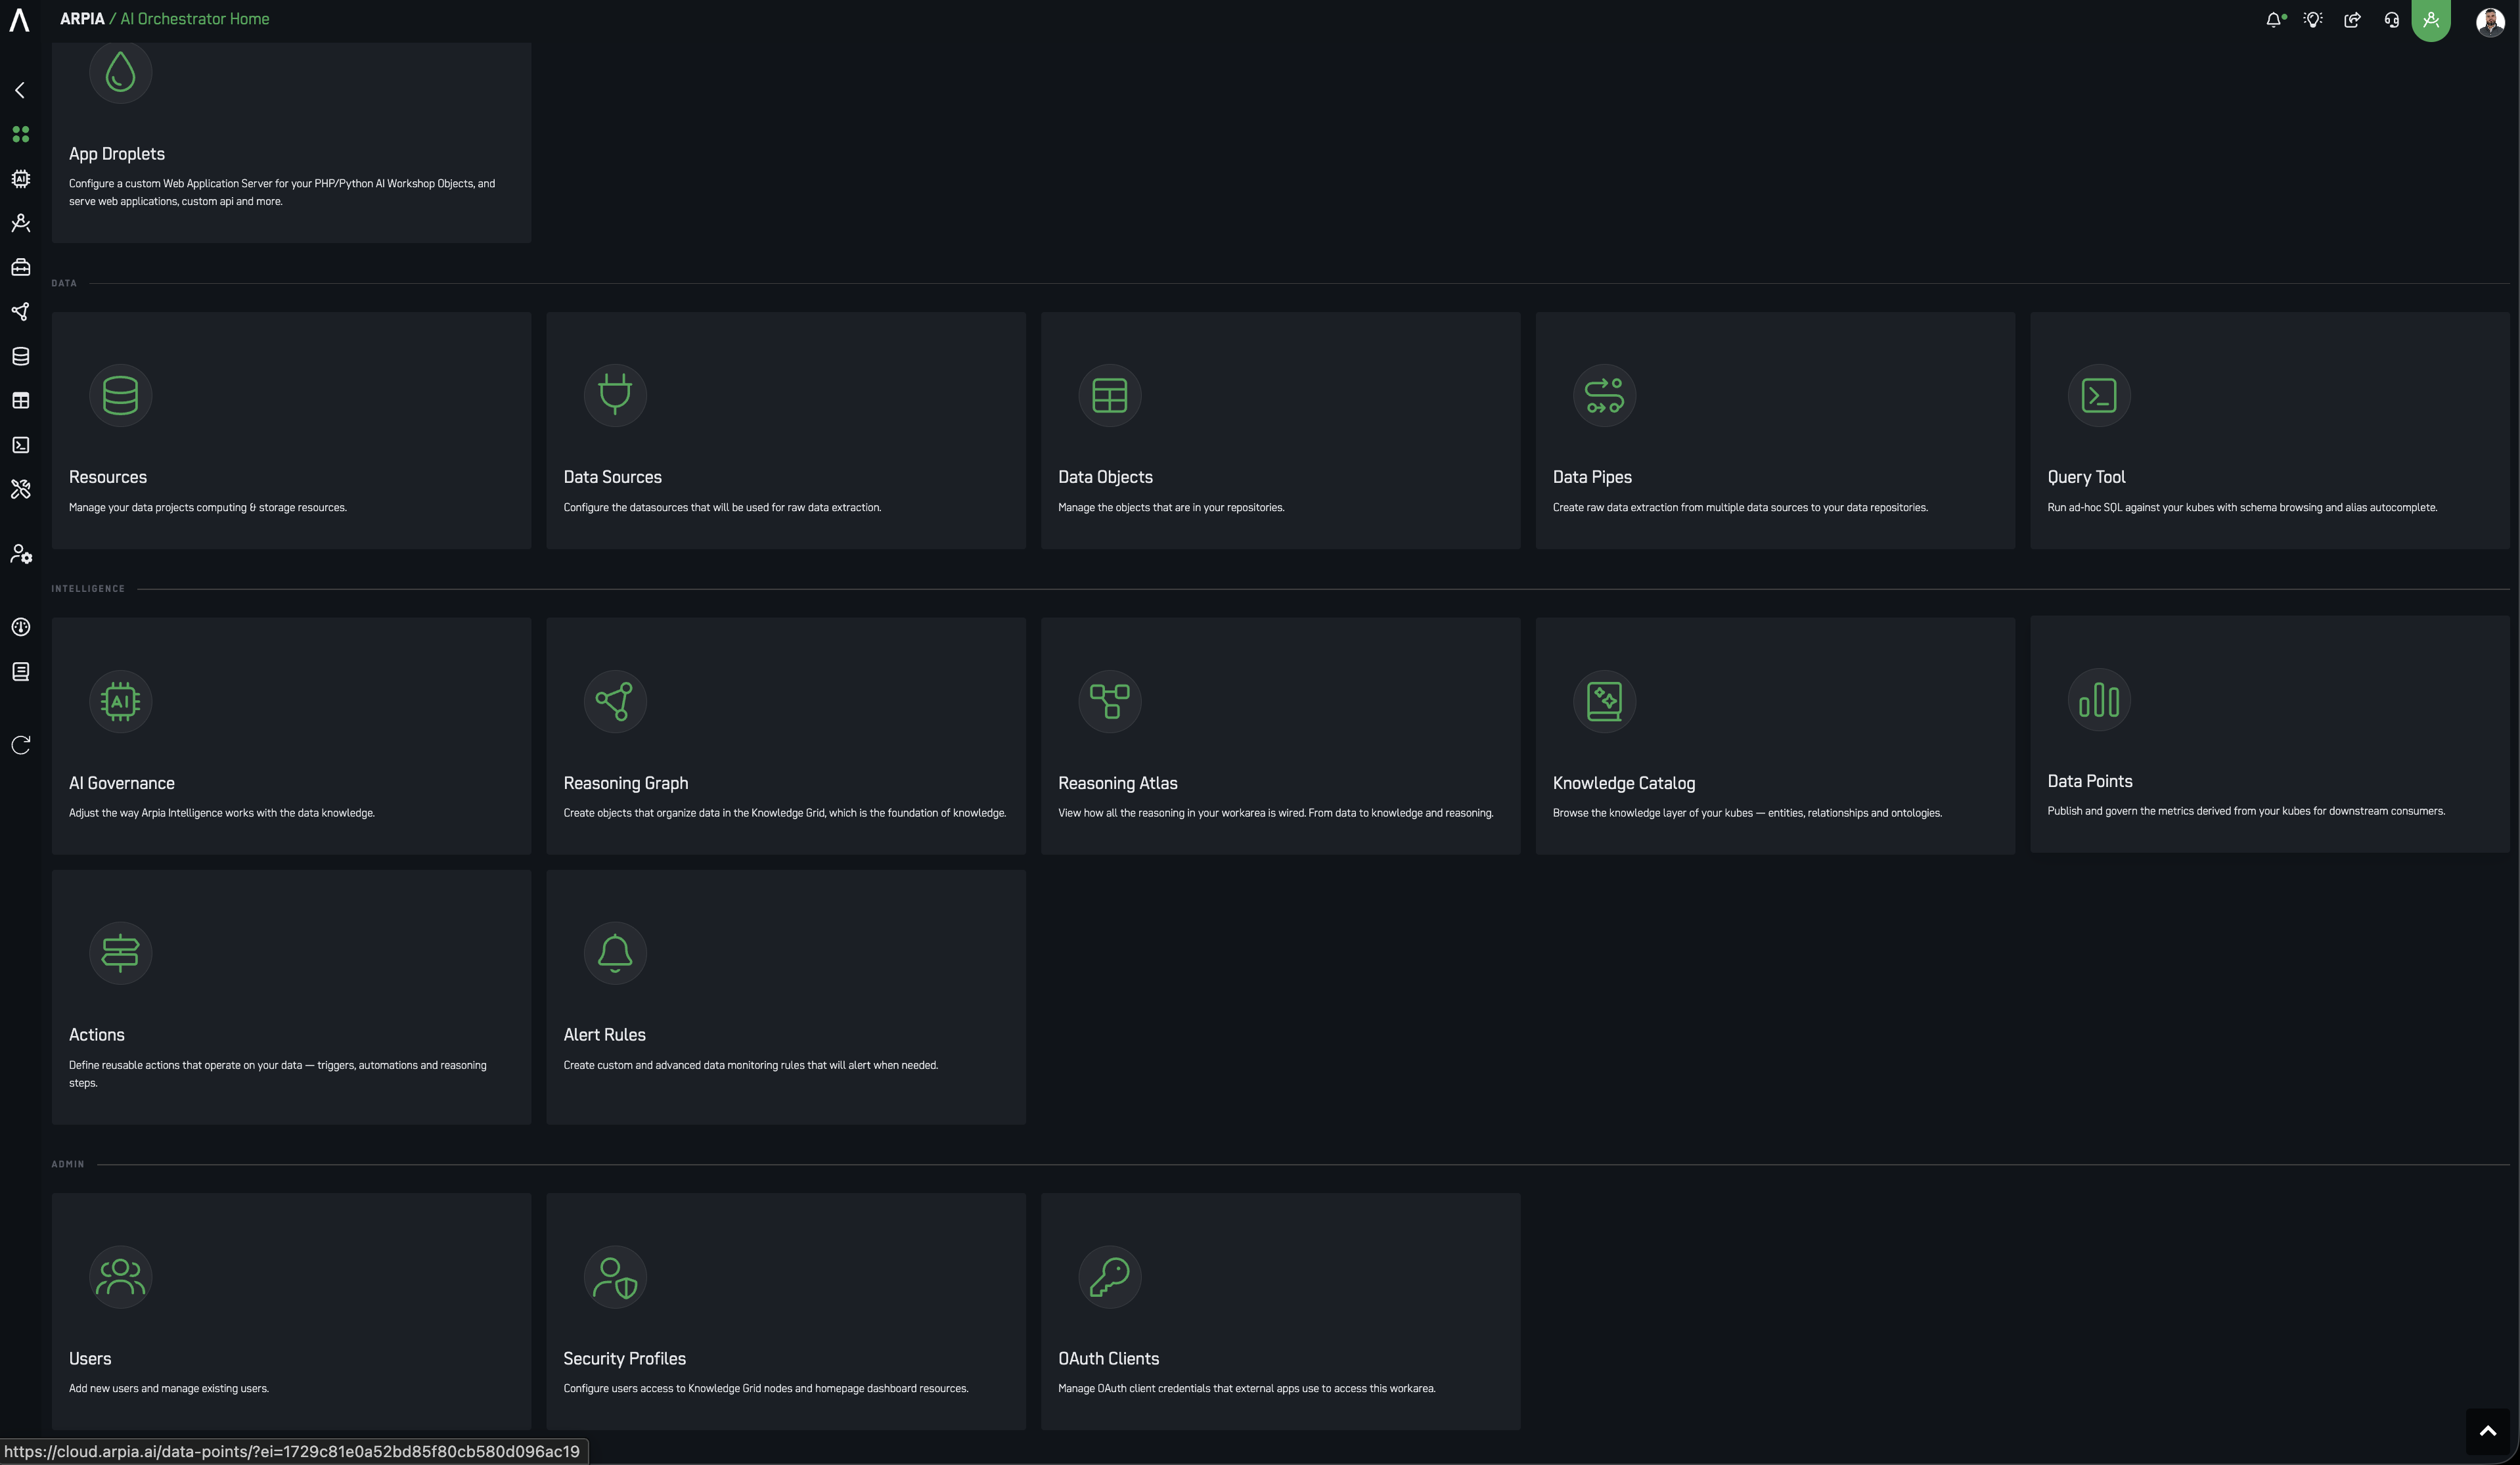Open the Resources card title

108,477
